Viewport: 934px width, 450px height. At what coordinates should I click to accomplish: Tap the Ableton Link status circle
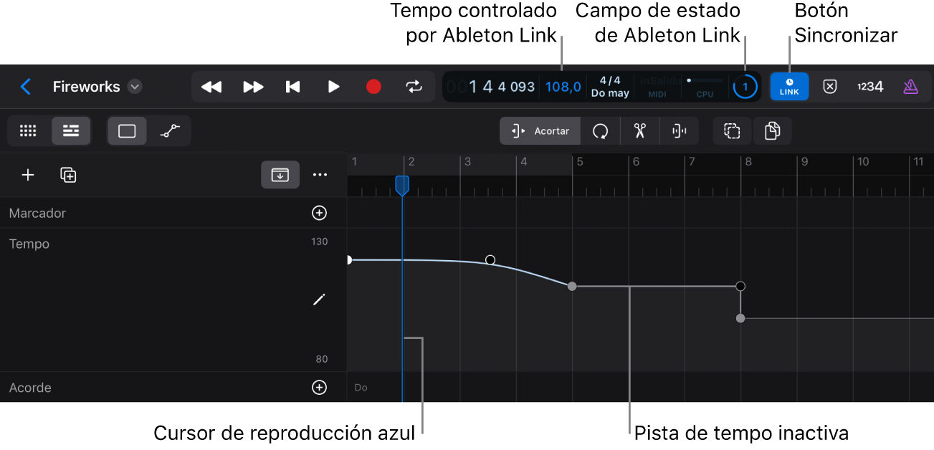[x=745, y=87]
